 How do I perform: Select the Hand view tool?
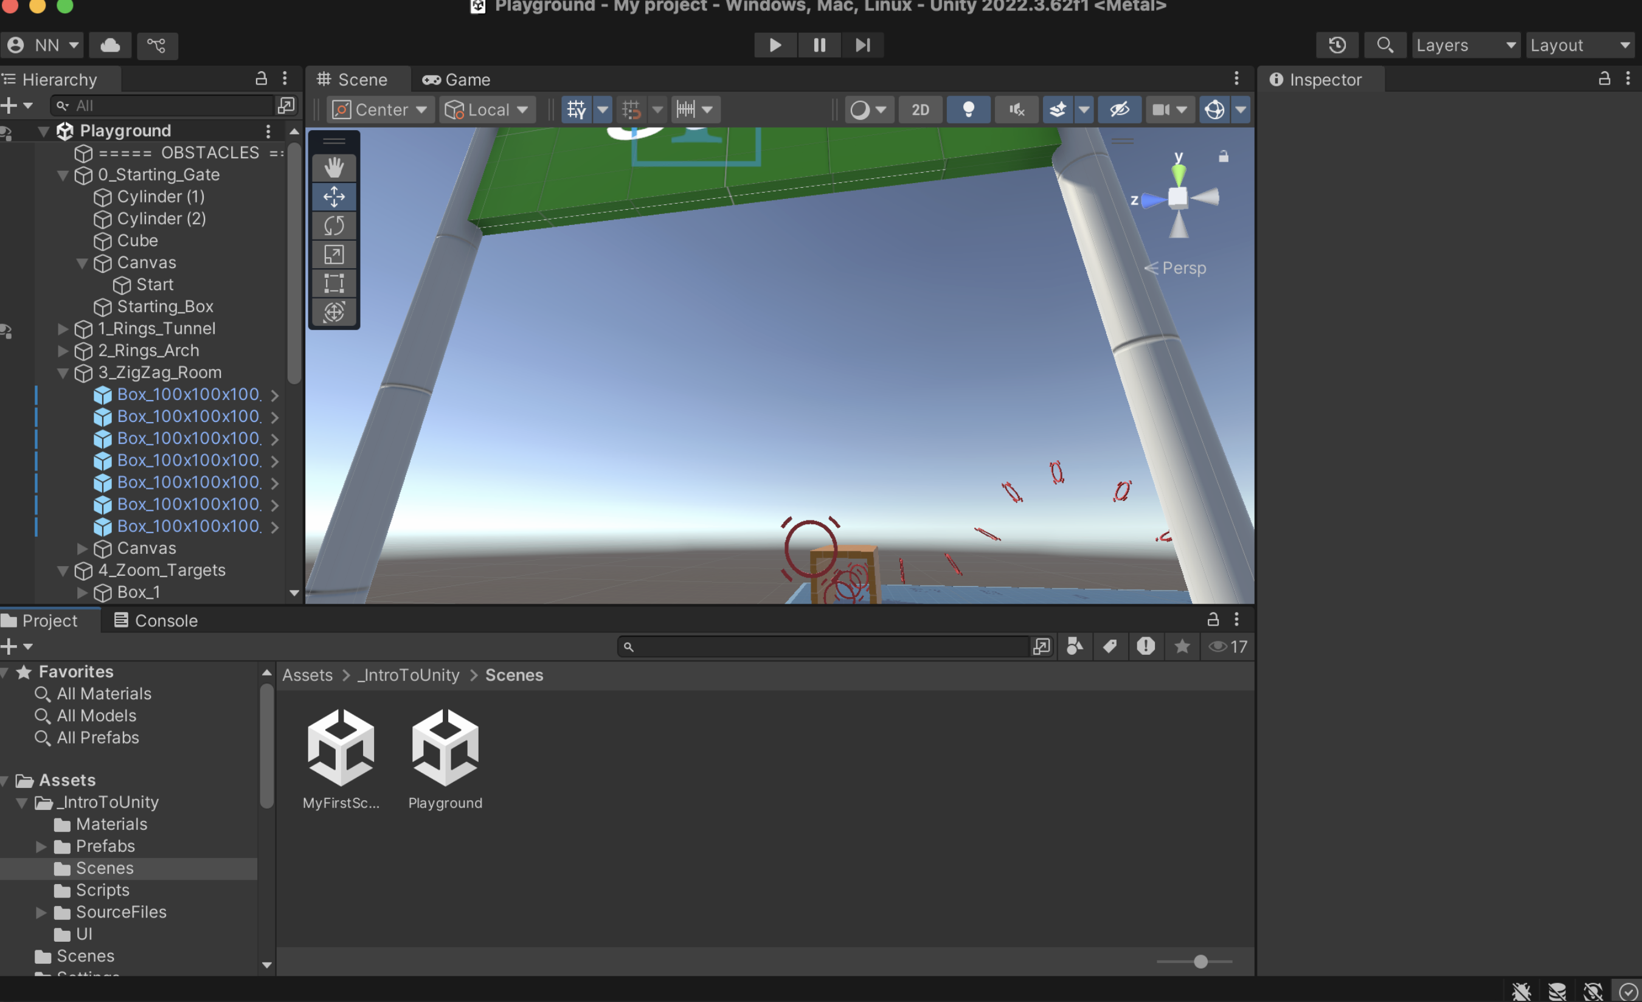334,167
